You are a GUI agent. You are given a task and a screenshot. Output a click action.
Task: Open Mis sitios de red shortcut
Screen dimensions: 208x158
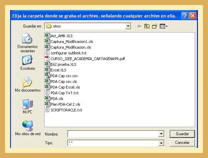[x=27, y=128]
